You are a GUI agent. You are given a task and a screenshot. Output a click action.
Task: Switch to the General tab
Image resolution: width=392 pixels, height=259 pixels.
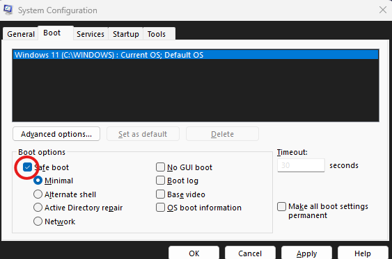(x=21, y=34)
